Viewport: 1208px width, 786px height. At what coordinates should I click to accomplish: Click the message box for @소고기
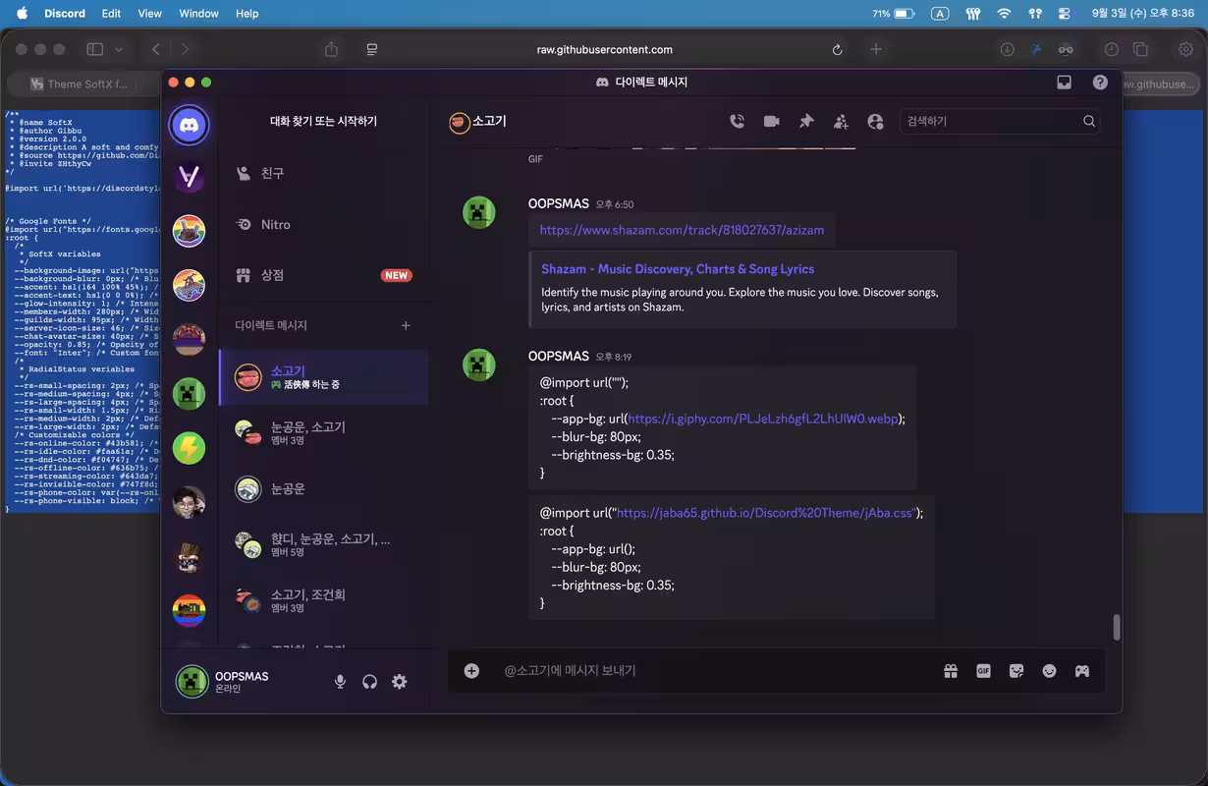[717, 670]
